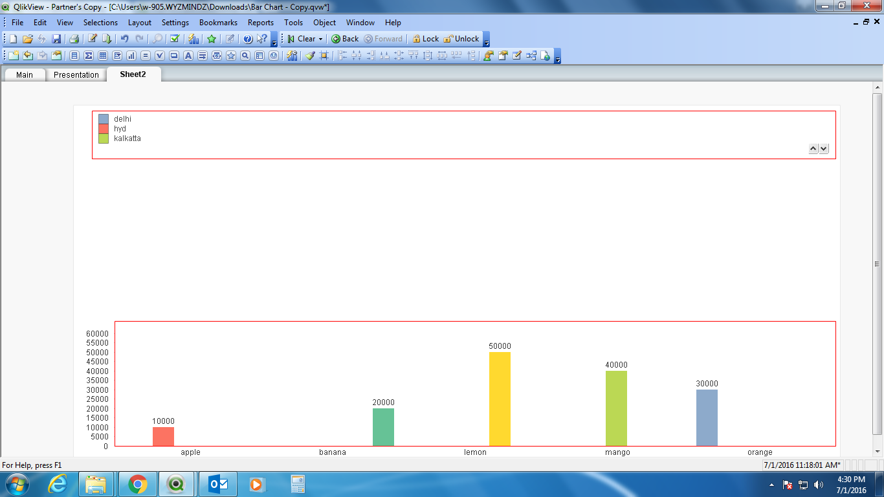The image size is (884, 497).
Task: Unlock the locked selections
Action: 461,39
